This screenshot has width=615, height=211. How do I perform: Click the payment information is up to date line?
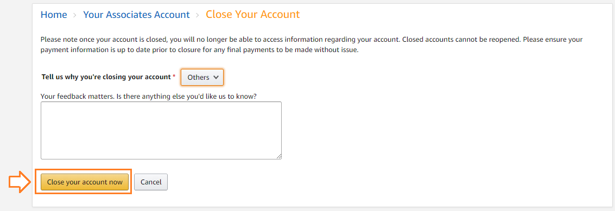[200, 50]
